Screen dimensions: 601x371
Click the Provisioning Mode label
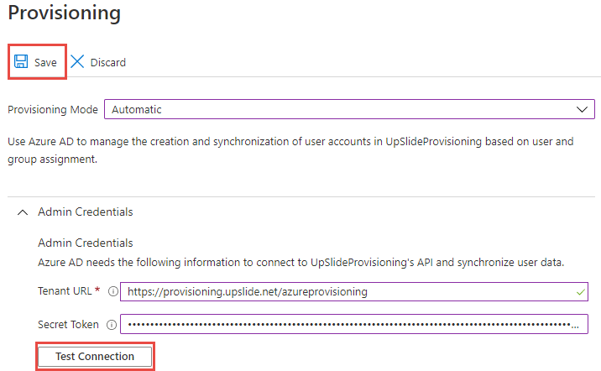coord(53,110)
